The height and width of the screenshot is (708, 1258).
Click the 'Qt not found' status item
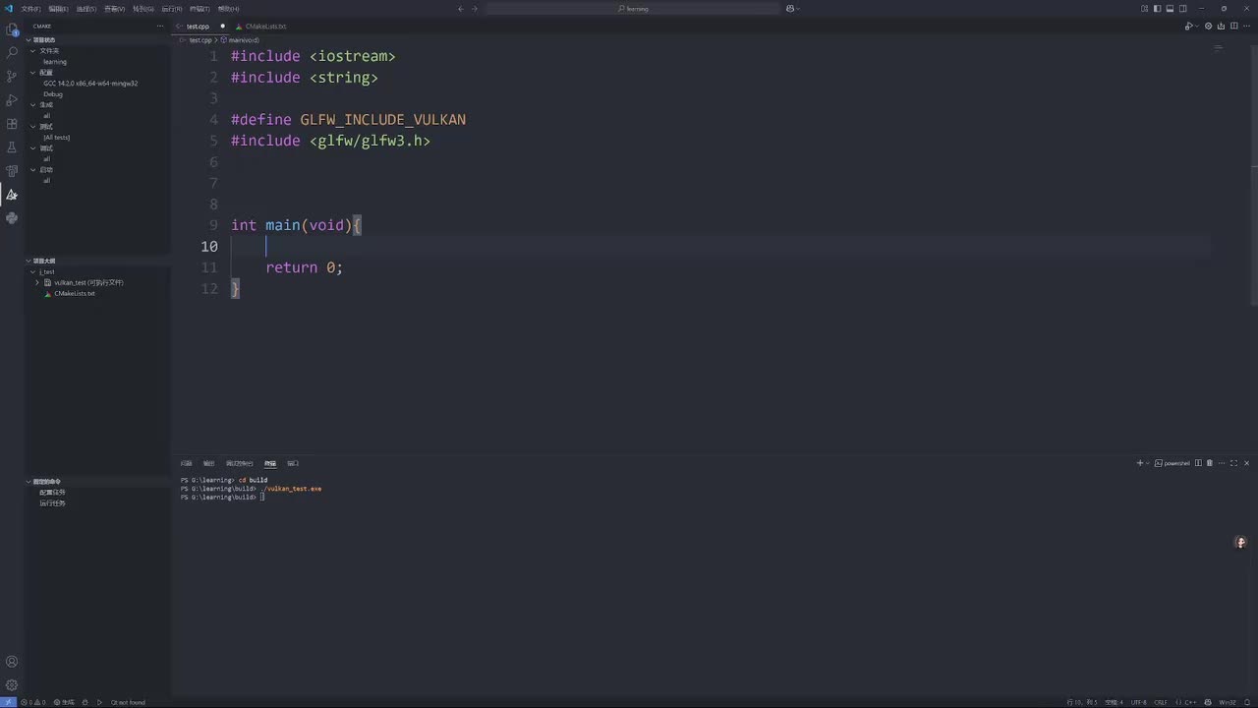click(x=128, y=702)
